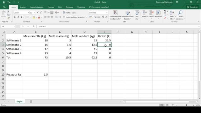Open Formatta come tabella gallery

pos(128,15)
